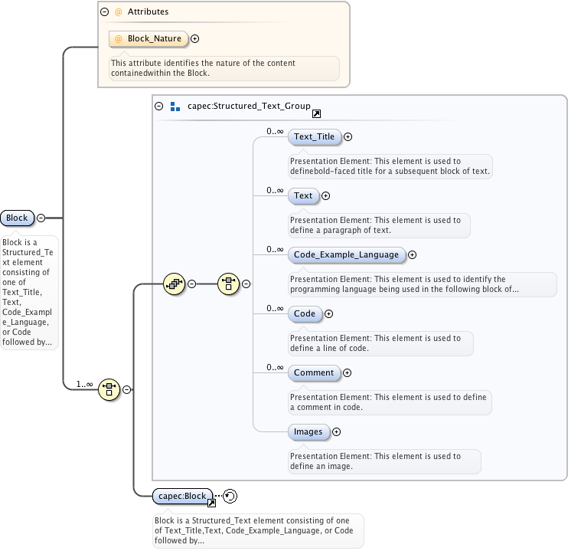Collapse the root Block element
The width and height of the screenshot is (581, 551).
click(41, 218)
